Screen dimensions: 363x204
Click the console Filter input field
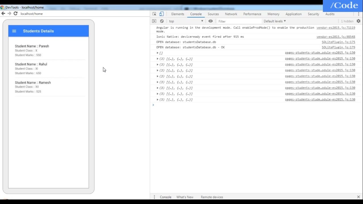click(239, 21)
